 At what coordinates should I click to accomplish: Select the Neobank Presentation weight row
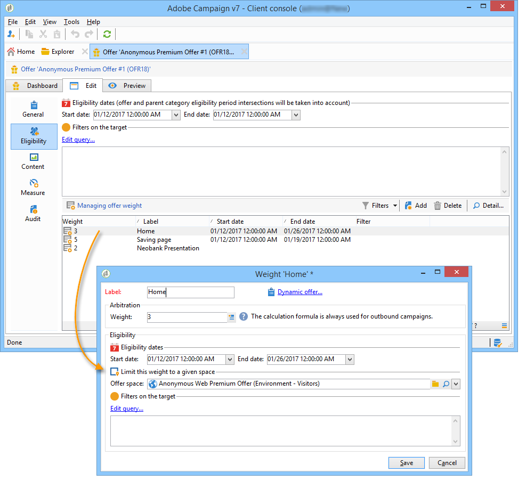click(285, 248)
